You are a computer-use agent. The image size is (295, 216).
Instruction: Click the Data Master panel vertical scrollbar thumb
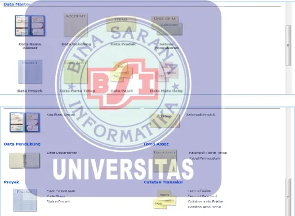point(288,46)
